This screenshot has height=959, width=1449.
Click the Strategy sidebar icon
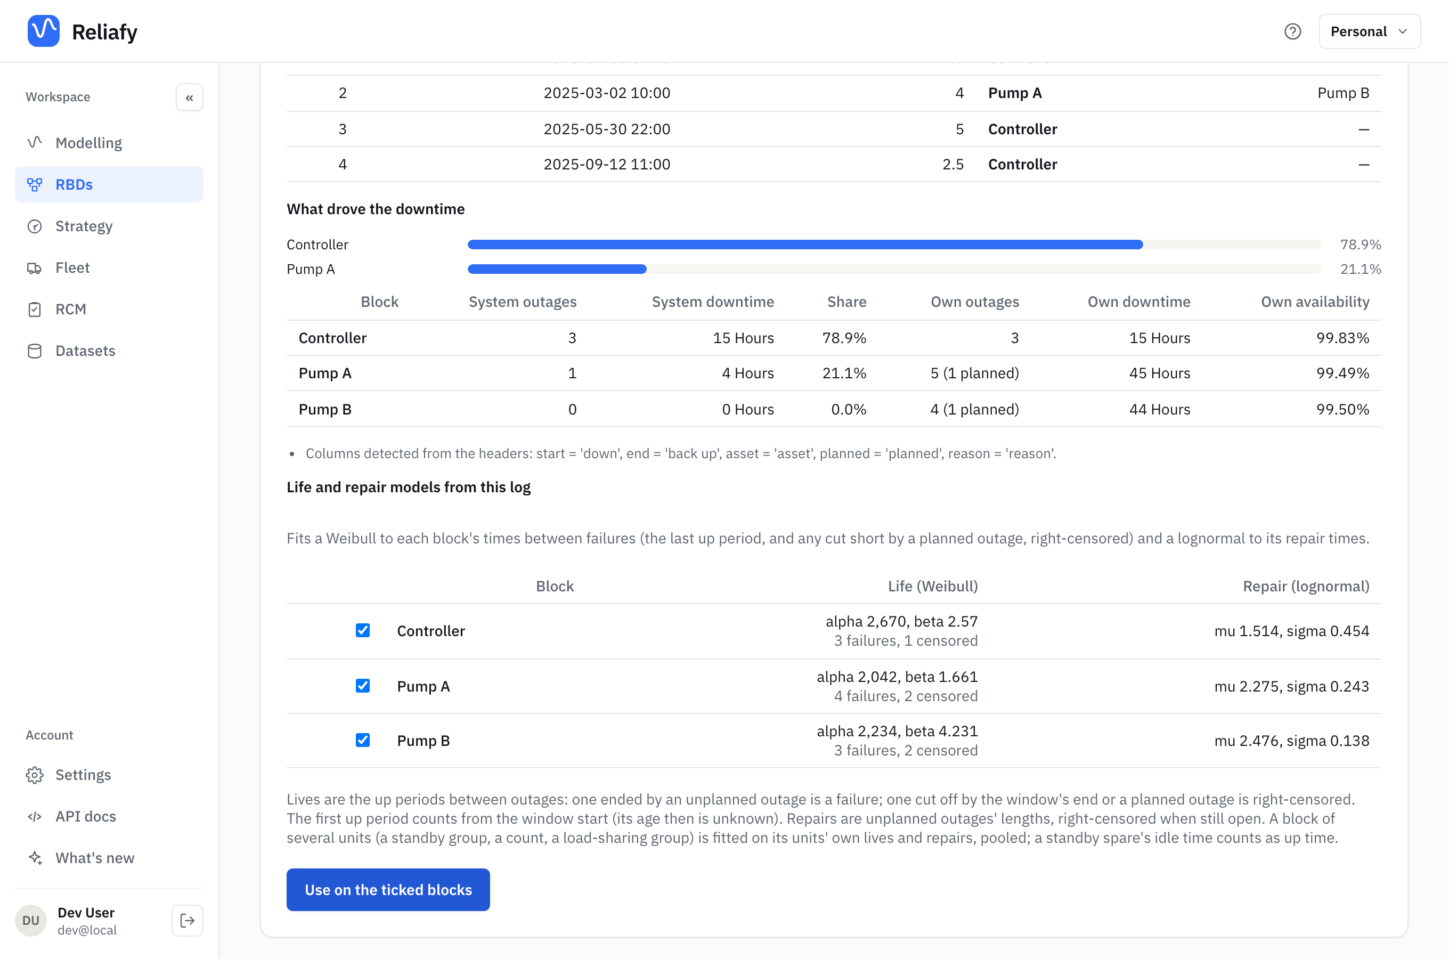click(35, 226)
